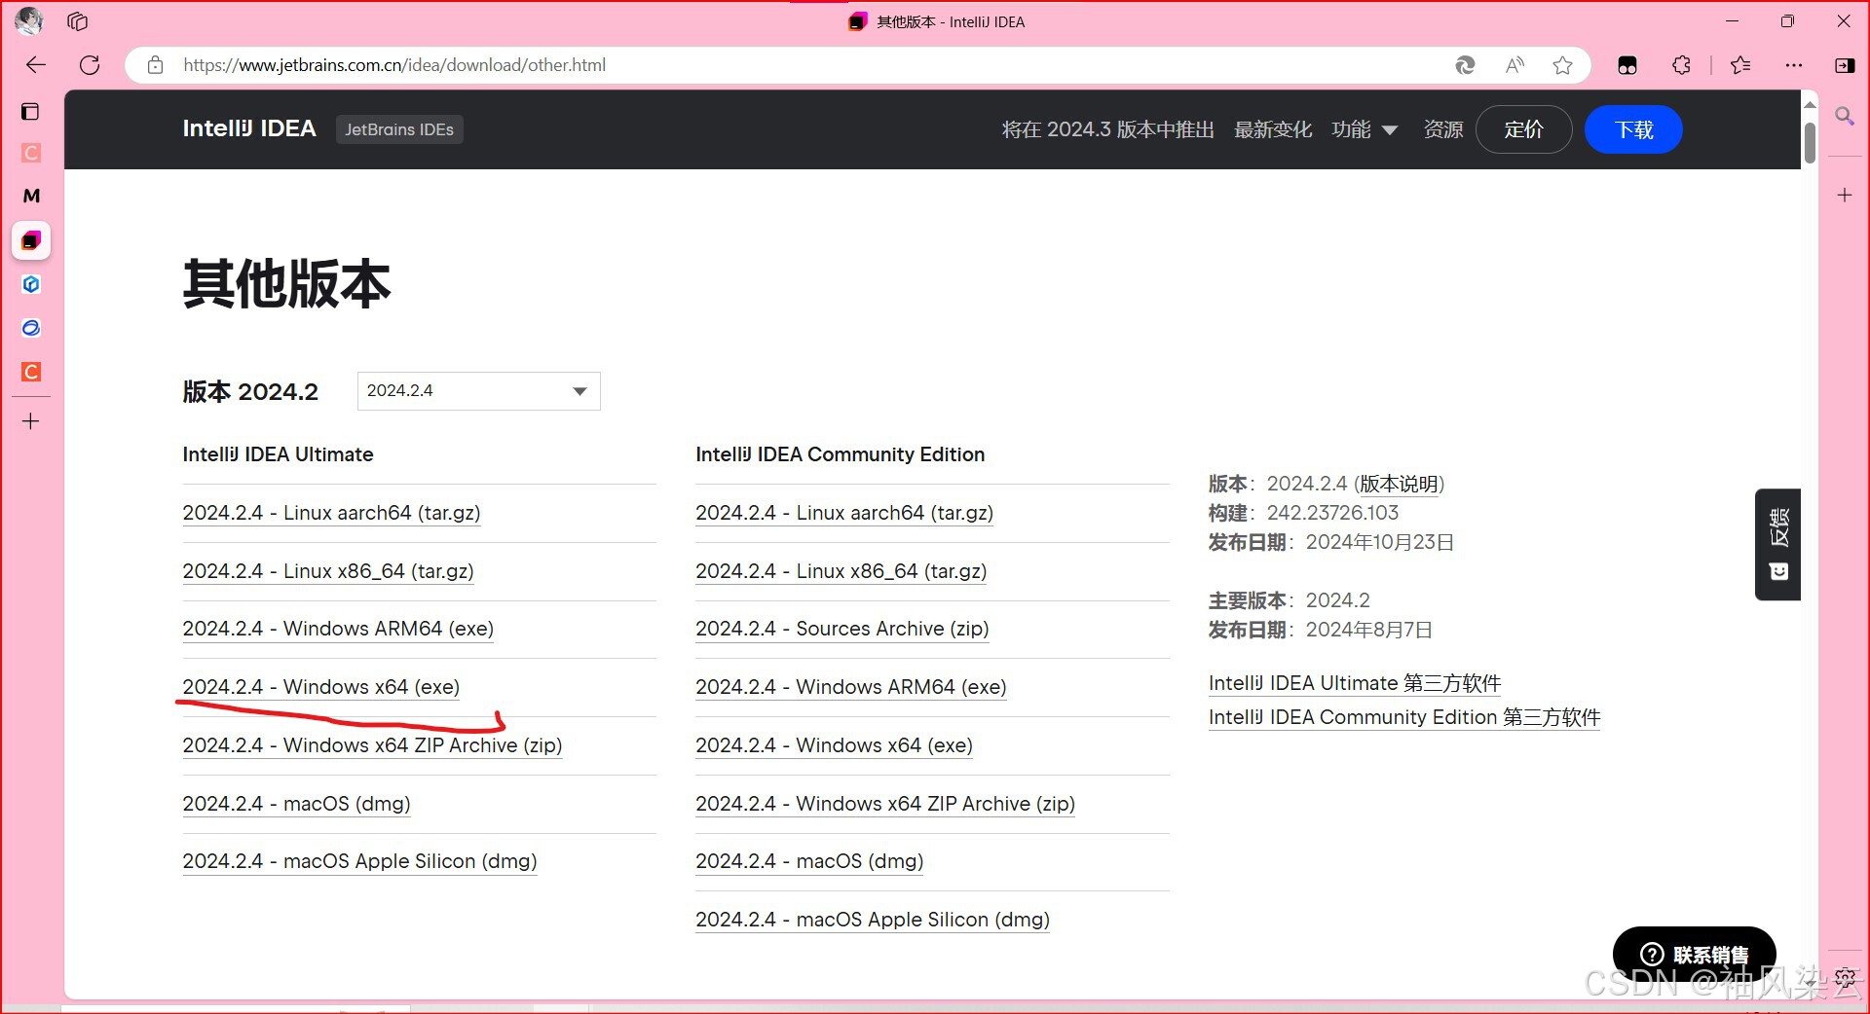Download Community macOS (dmg)
Image resolution: width=1870 pixels, height=1014 pixels.
point(809,861)
